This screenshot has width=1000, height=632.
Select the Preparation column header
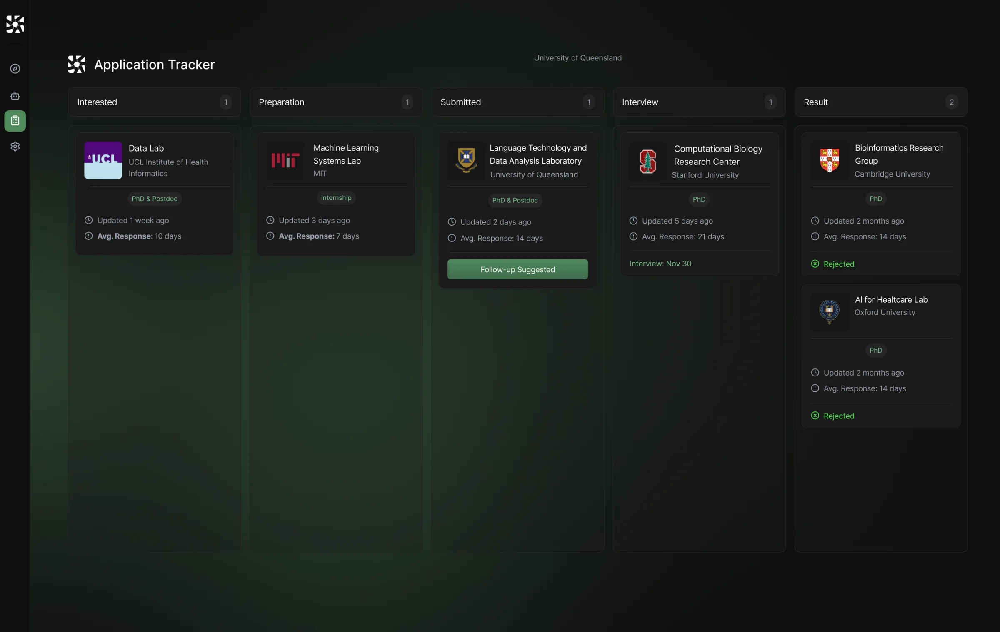[x=336, y=102]
